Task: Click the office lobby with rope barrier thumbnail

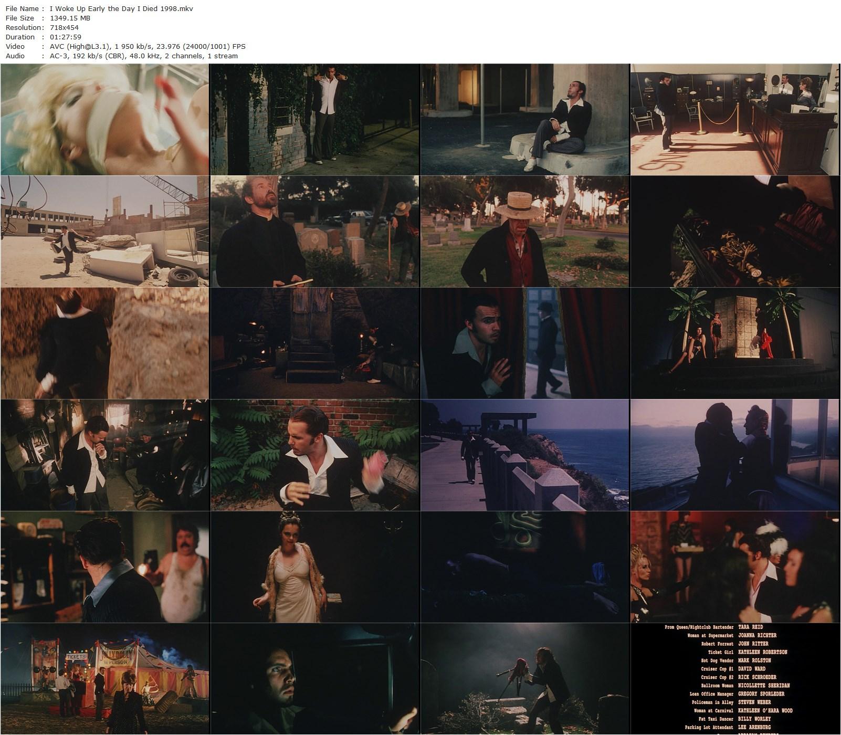Action: point(735,120)
